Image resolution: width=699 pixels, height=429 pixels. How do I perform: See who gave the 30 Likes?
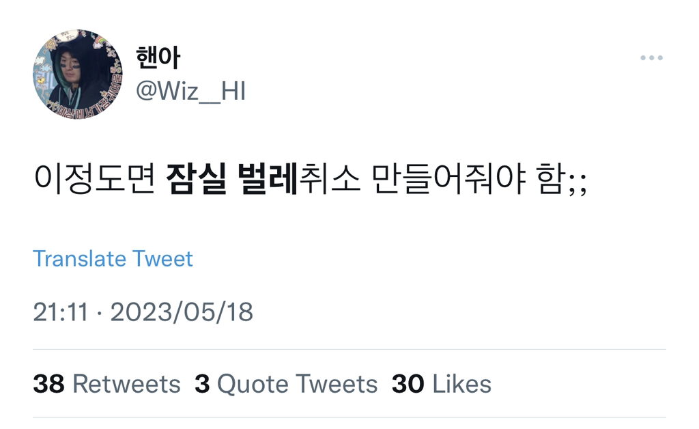[x=442, y=384]
